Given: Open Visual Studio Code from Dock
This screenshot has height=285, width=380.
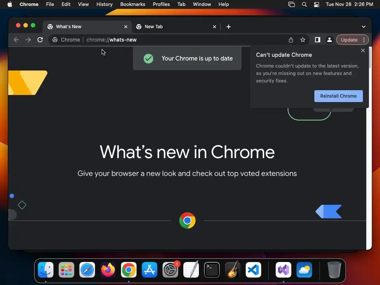Looking at the screenshot, I should pyautogui.click(x=253, y=270).
